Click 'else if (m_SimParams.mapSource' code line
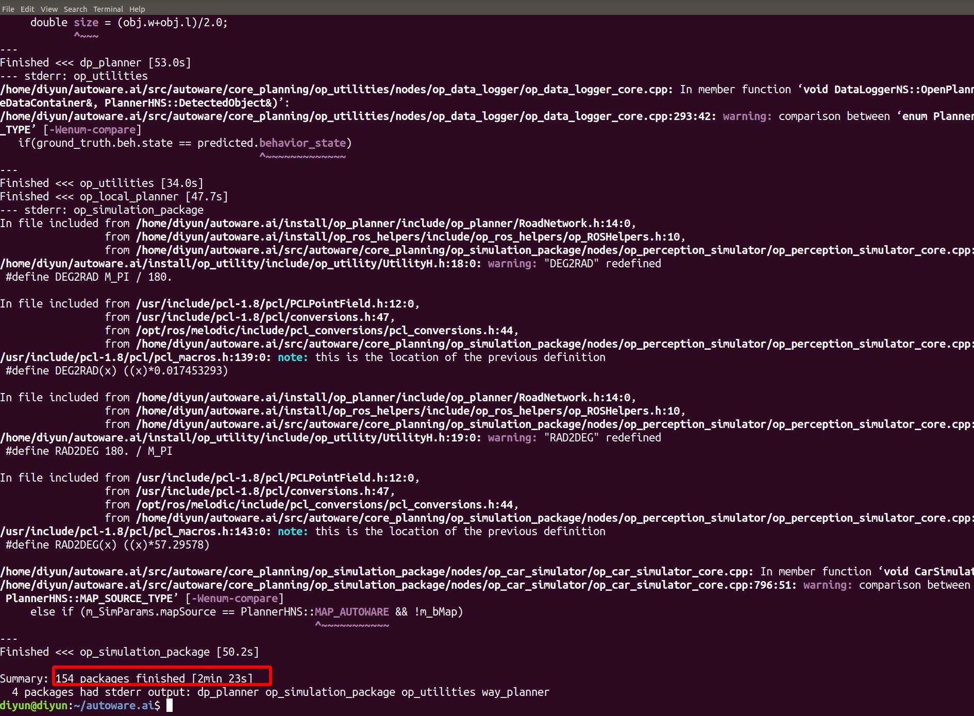 pos(246,612)
